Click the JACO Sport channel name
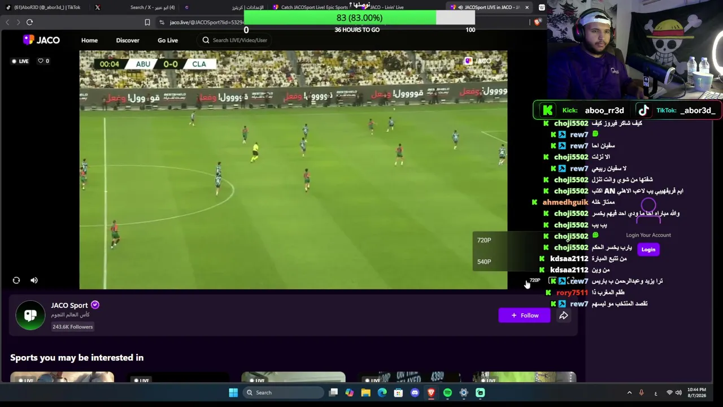Image resolution: width=723 pixels, height=407 pixels. click(x=69, y=305)
